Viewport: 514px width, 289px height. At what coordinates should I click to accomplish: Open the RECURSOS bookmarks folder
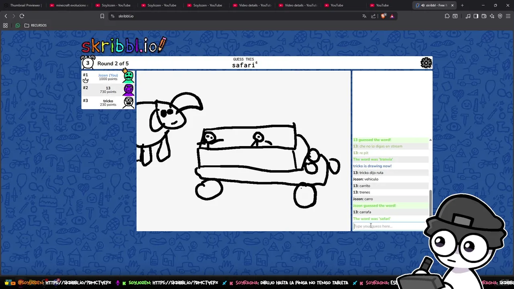(35, 25)
